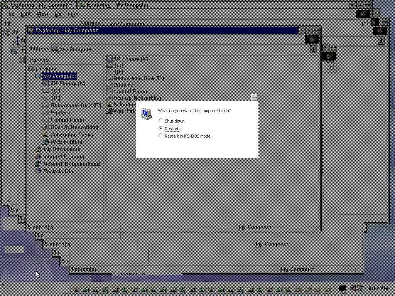Open 3½ Floppy (A:) in Folders tree
The image size is (395, 296).
[68, 83]
